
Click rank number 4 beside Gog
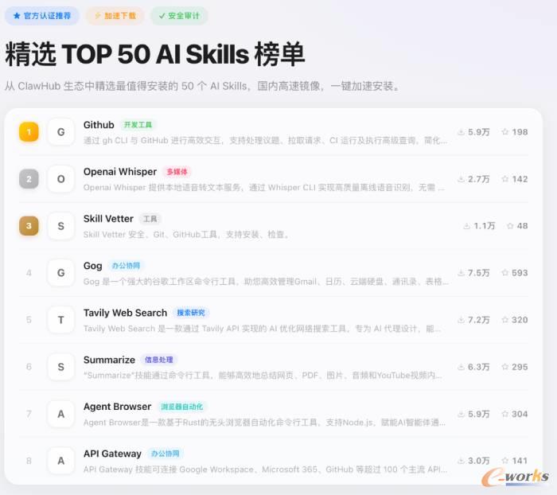pos(29,273)
